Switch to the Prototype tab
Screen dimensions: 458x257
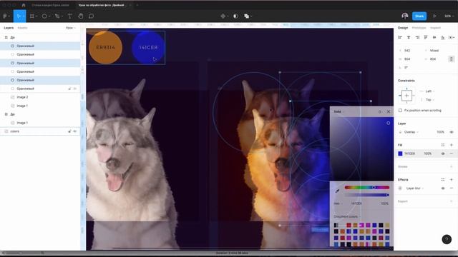(x=419, y=28)
